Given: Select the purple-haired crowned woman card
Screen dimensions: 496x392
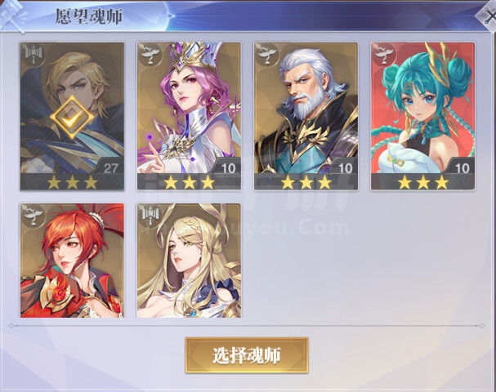Looking at the screenshot, I should [189, 116].
